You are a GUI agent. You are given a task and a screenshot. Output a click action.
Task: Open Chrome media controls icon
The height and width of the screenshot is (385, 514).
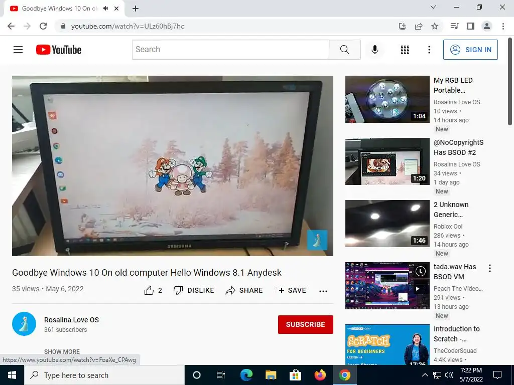pos(454,26)
